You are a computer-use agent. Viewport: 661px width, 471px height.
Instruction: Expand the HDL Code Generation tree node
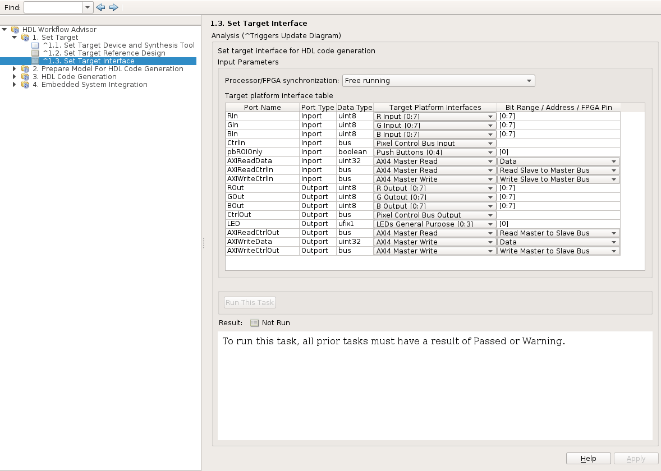[15, 77]
